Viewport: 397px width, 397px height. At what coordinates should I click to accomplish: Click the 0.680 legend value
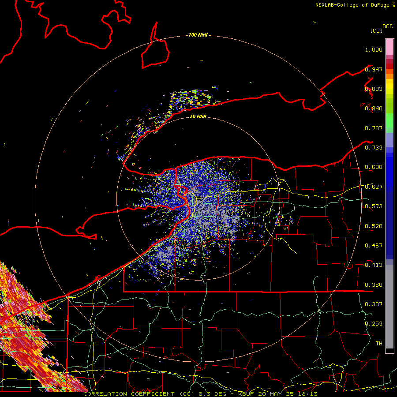click(374, 167)
